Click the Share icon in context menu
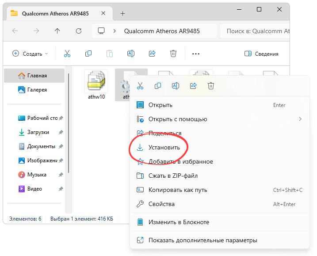317x256 pixels. 193,86
